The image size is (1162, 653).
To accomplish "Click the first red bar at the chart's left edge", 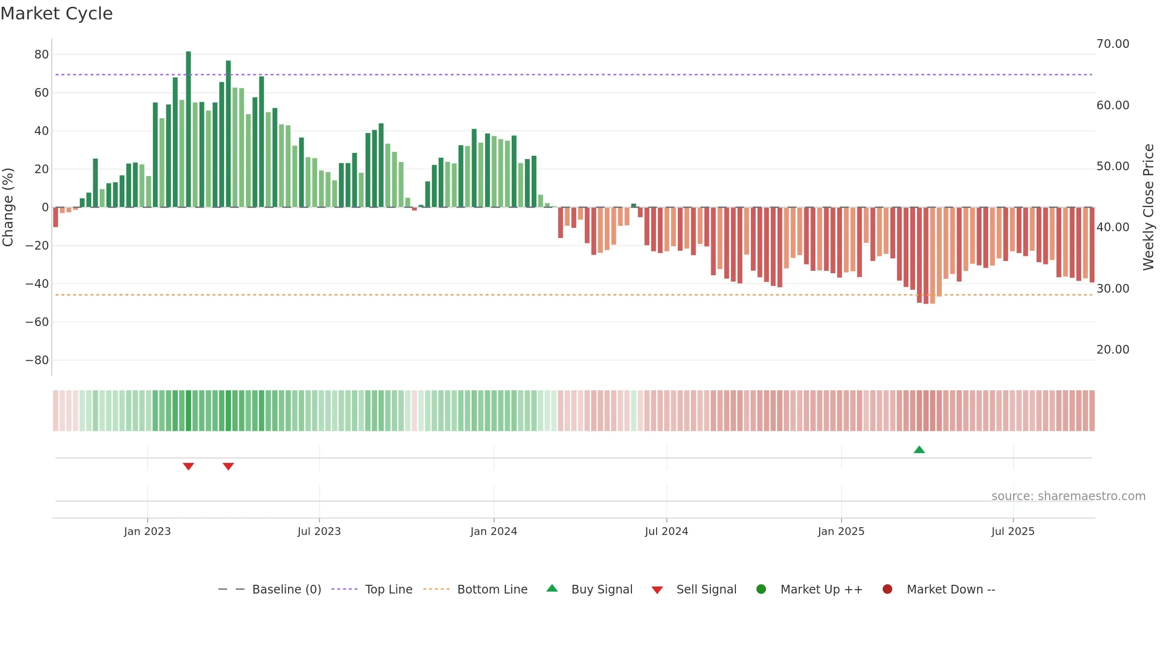I will (x=56, y=217).
